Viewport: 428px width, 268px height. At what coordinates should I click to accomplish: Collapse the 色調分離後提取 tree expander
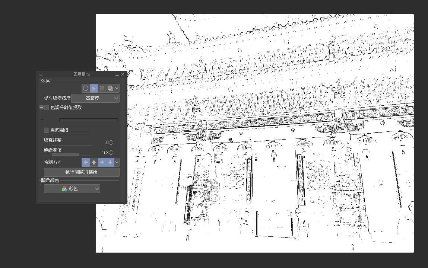pyautogui.click(x=41, y=108)
